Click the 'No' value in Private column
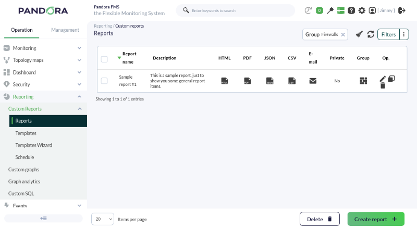The height and width of the screenshot is (229, 417). (x=337, y=81)
